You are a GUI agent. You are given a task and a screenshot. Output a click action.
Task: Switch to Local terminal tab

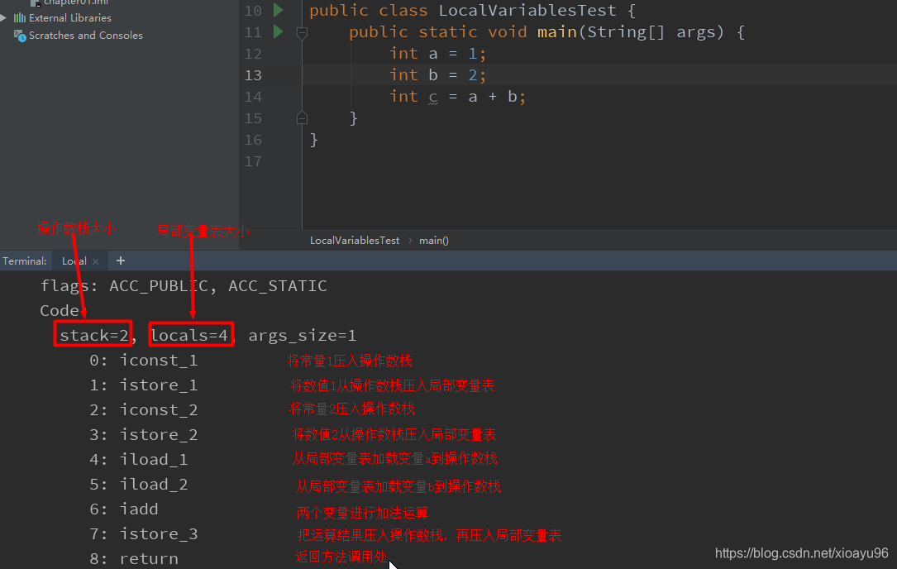click(x=74, y=261)
